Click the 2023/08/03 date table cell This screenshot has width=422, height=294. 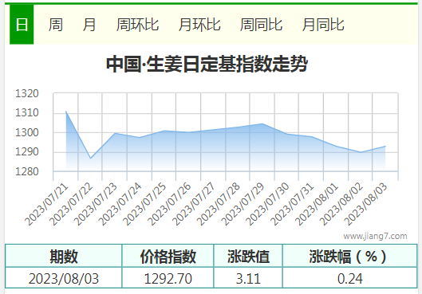(64, 278)
